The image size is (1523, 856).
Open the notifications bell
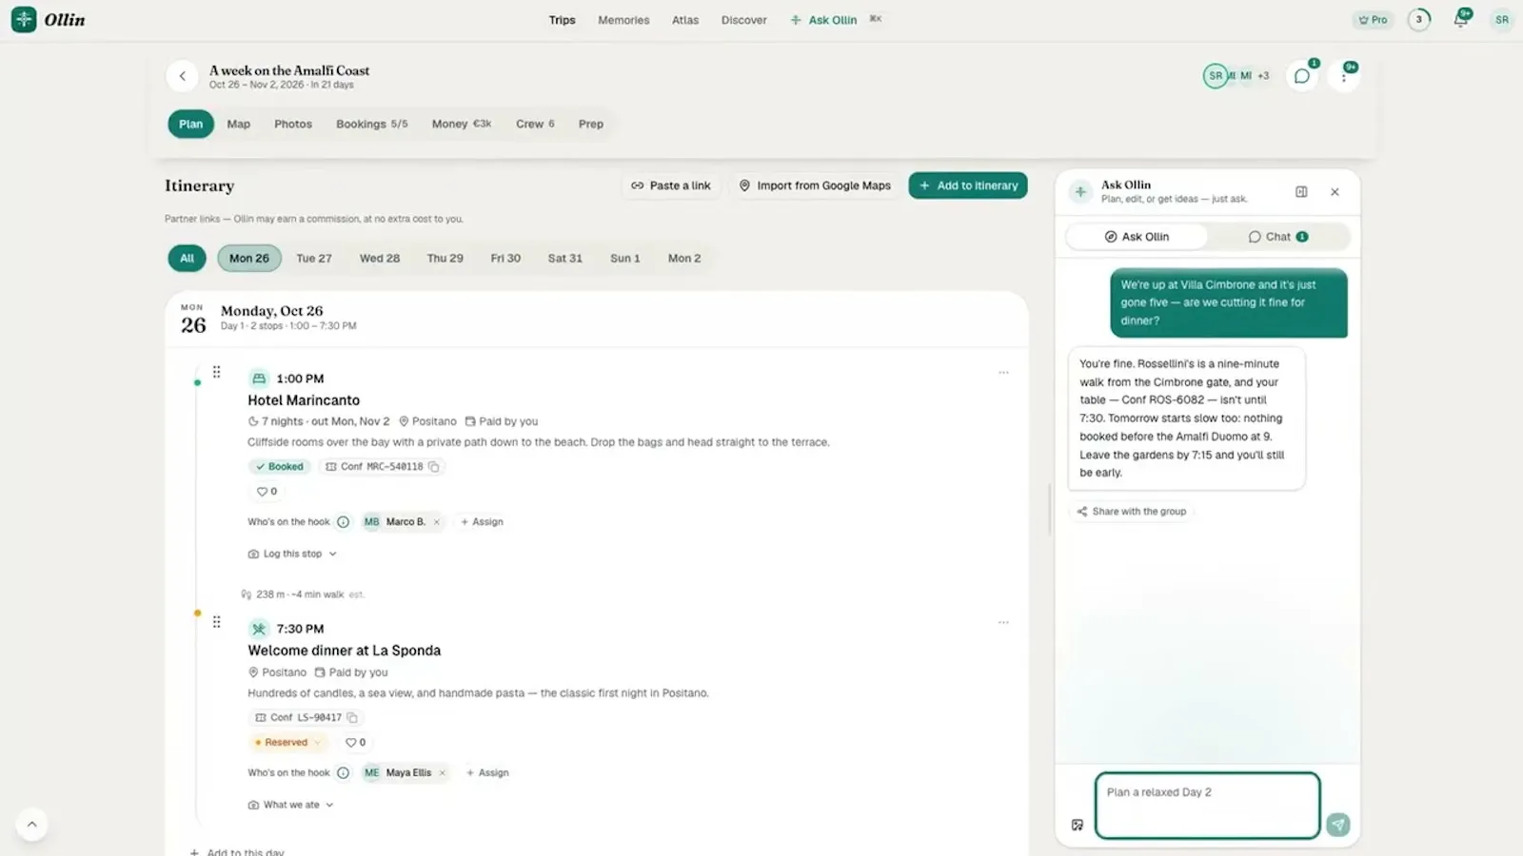[x=1460, y=20]
